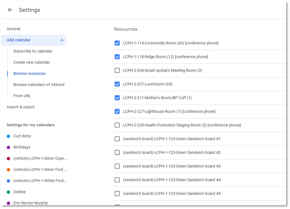Select Subscribe to calendar option
The width and height of the screenshot is (290, 209).
coord(33,51)
